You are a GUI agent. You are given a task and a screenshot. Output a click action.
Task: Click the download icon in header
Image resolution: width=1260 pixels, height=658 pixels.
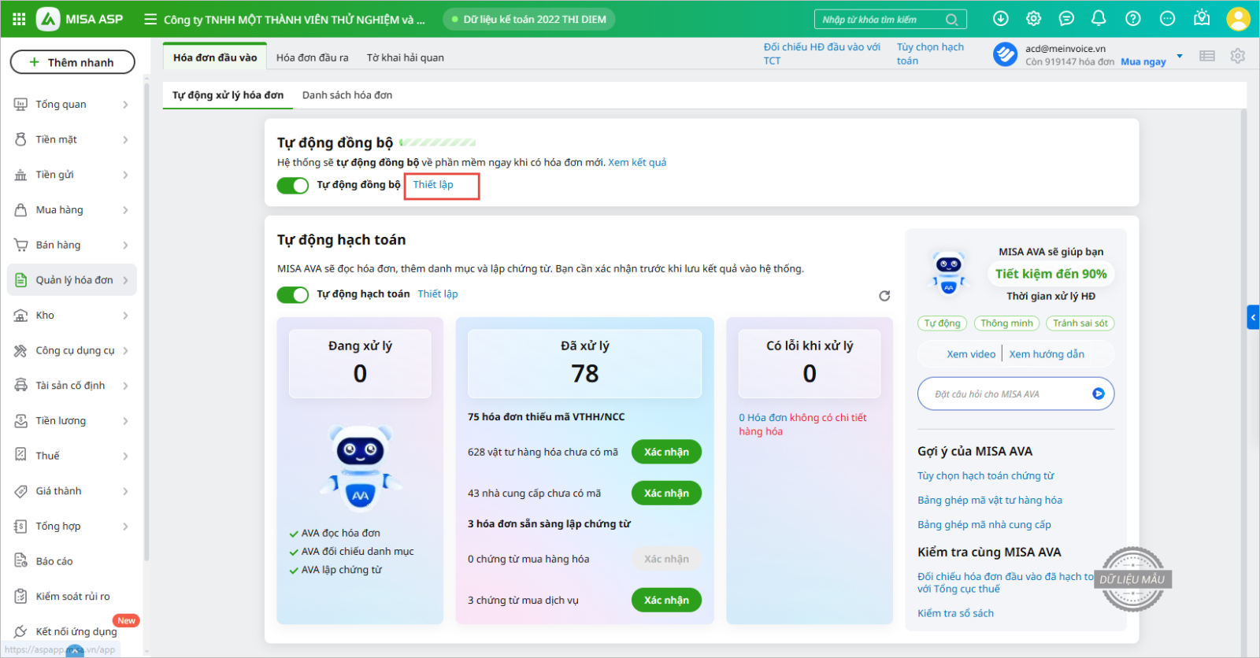click(1000, 18)
